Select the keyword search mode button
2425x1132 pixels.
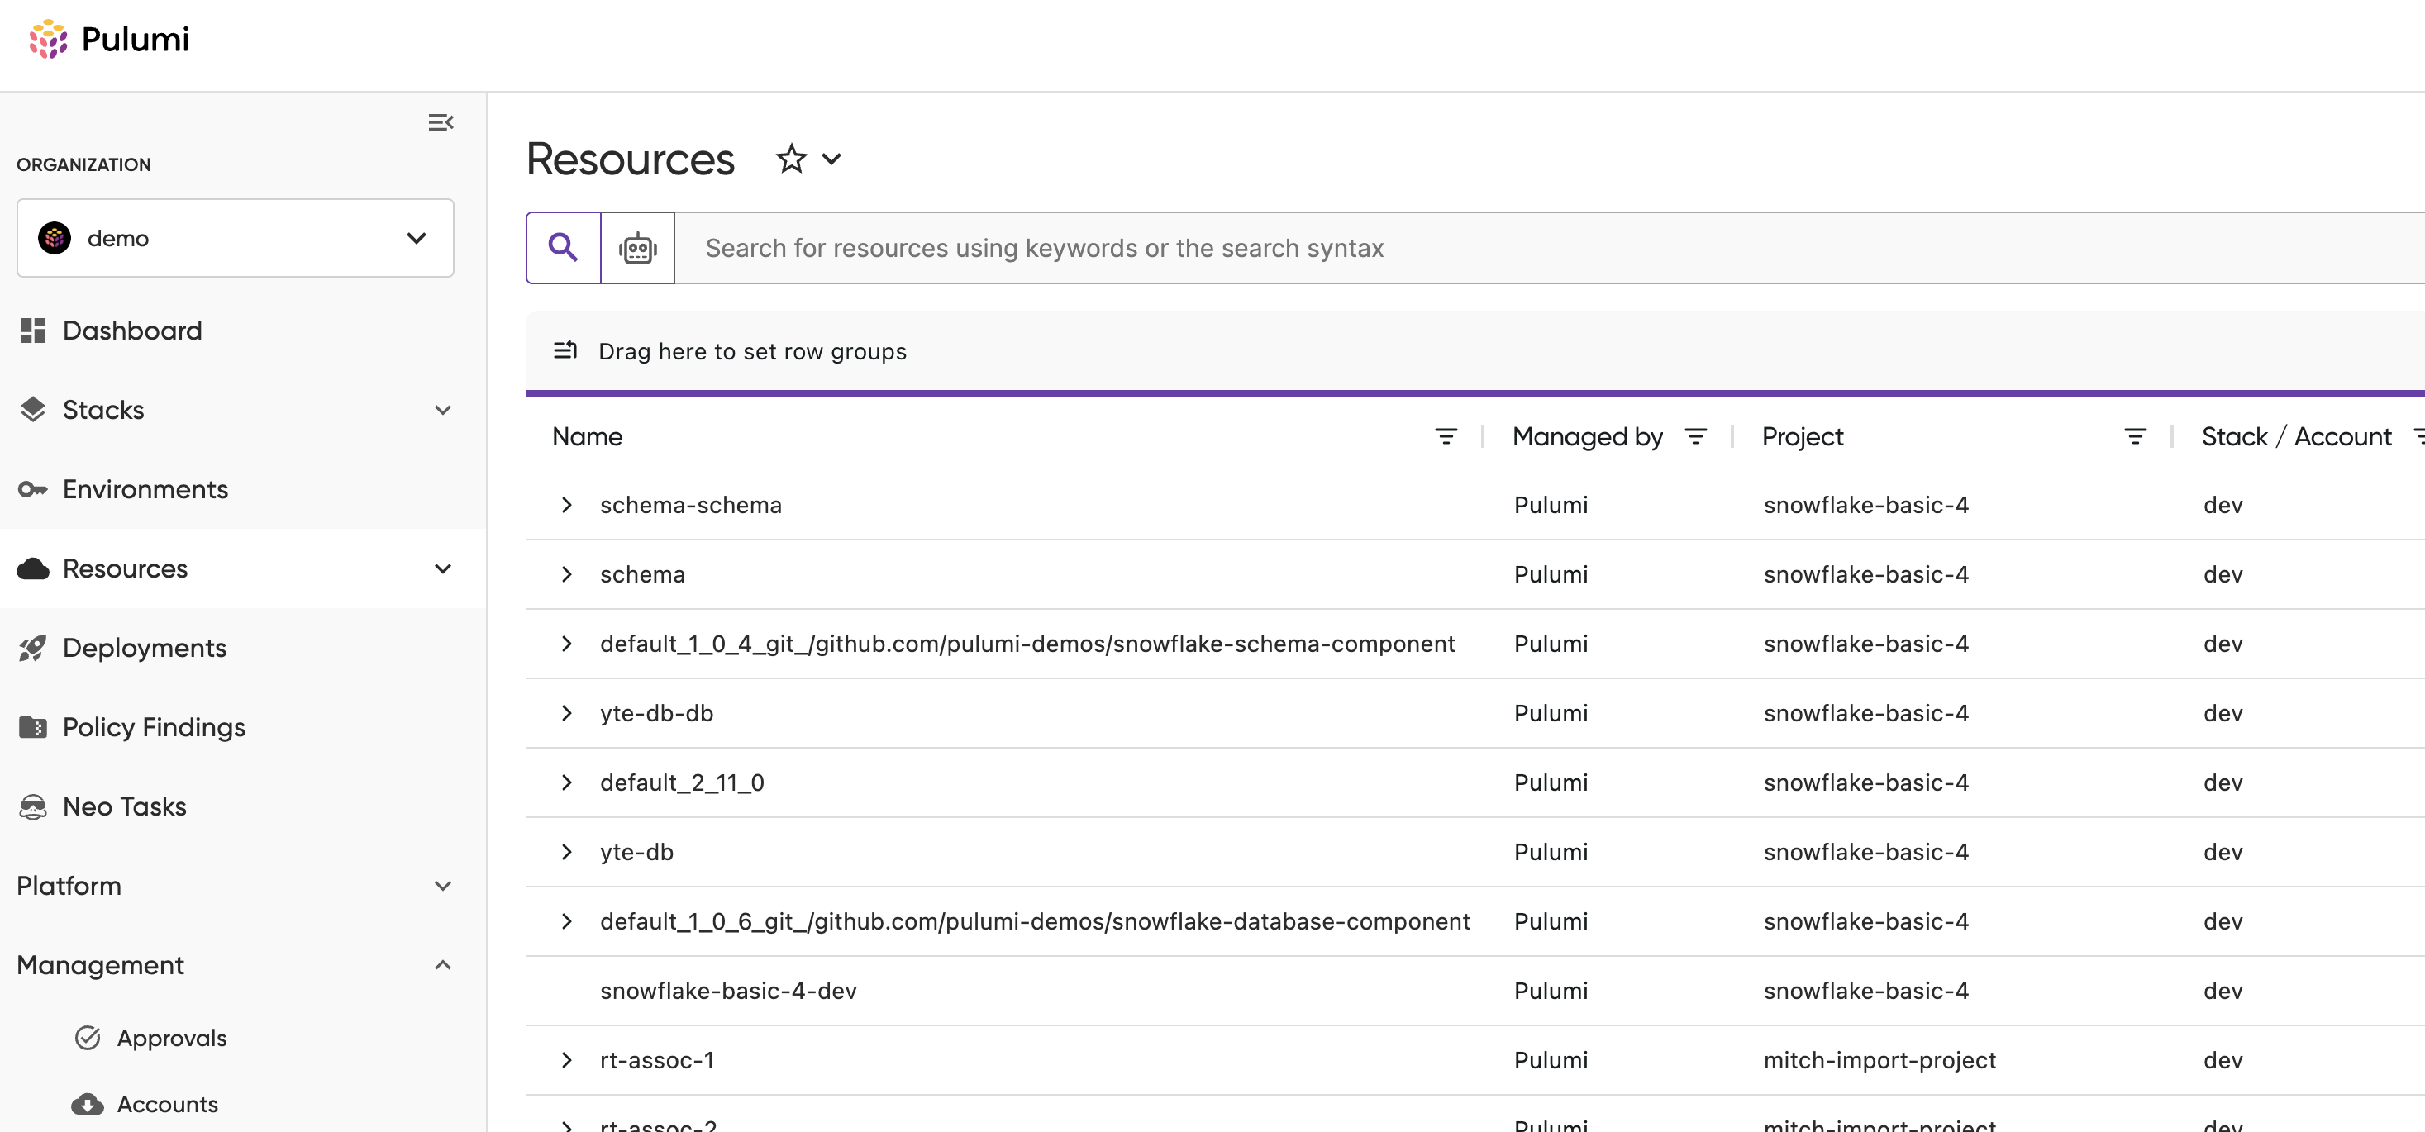(563, 248)
